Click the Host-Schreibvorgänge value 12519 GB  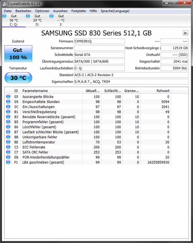coord(175,48)
